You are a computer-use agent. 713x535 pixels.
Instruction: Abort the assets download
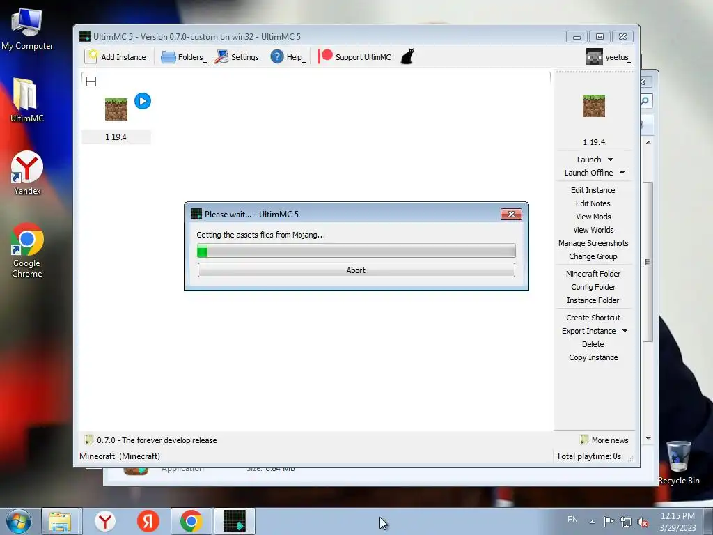(x=356, y=270)
